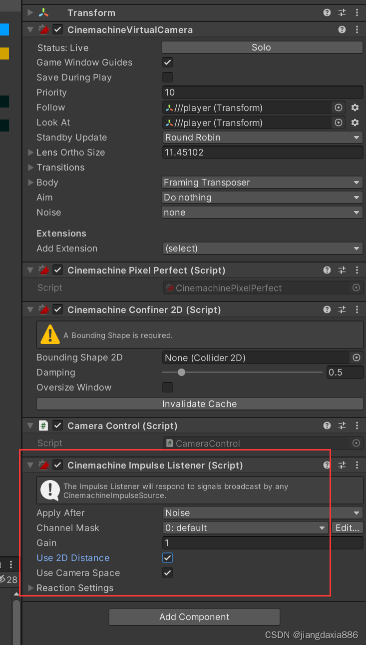
Task: Open Cinemachine Pixel Perfect kebab menu
Action: point(357,270)
